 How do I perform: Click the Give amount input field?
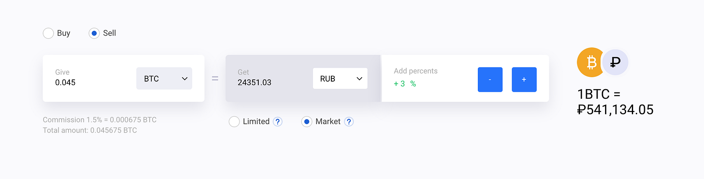pos(88,82)
